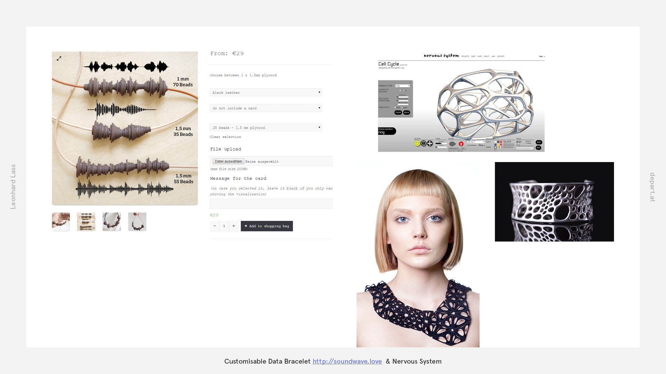Select the solid edge style radio

[395, 107]
